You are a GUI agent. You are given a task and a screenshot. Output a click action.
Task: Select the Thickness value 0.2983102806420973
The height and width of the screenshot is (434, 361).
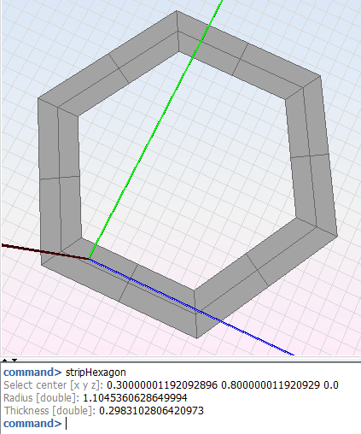pyautogui.click(x=151, y=411)
